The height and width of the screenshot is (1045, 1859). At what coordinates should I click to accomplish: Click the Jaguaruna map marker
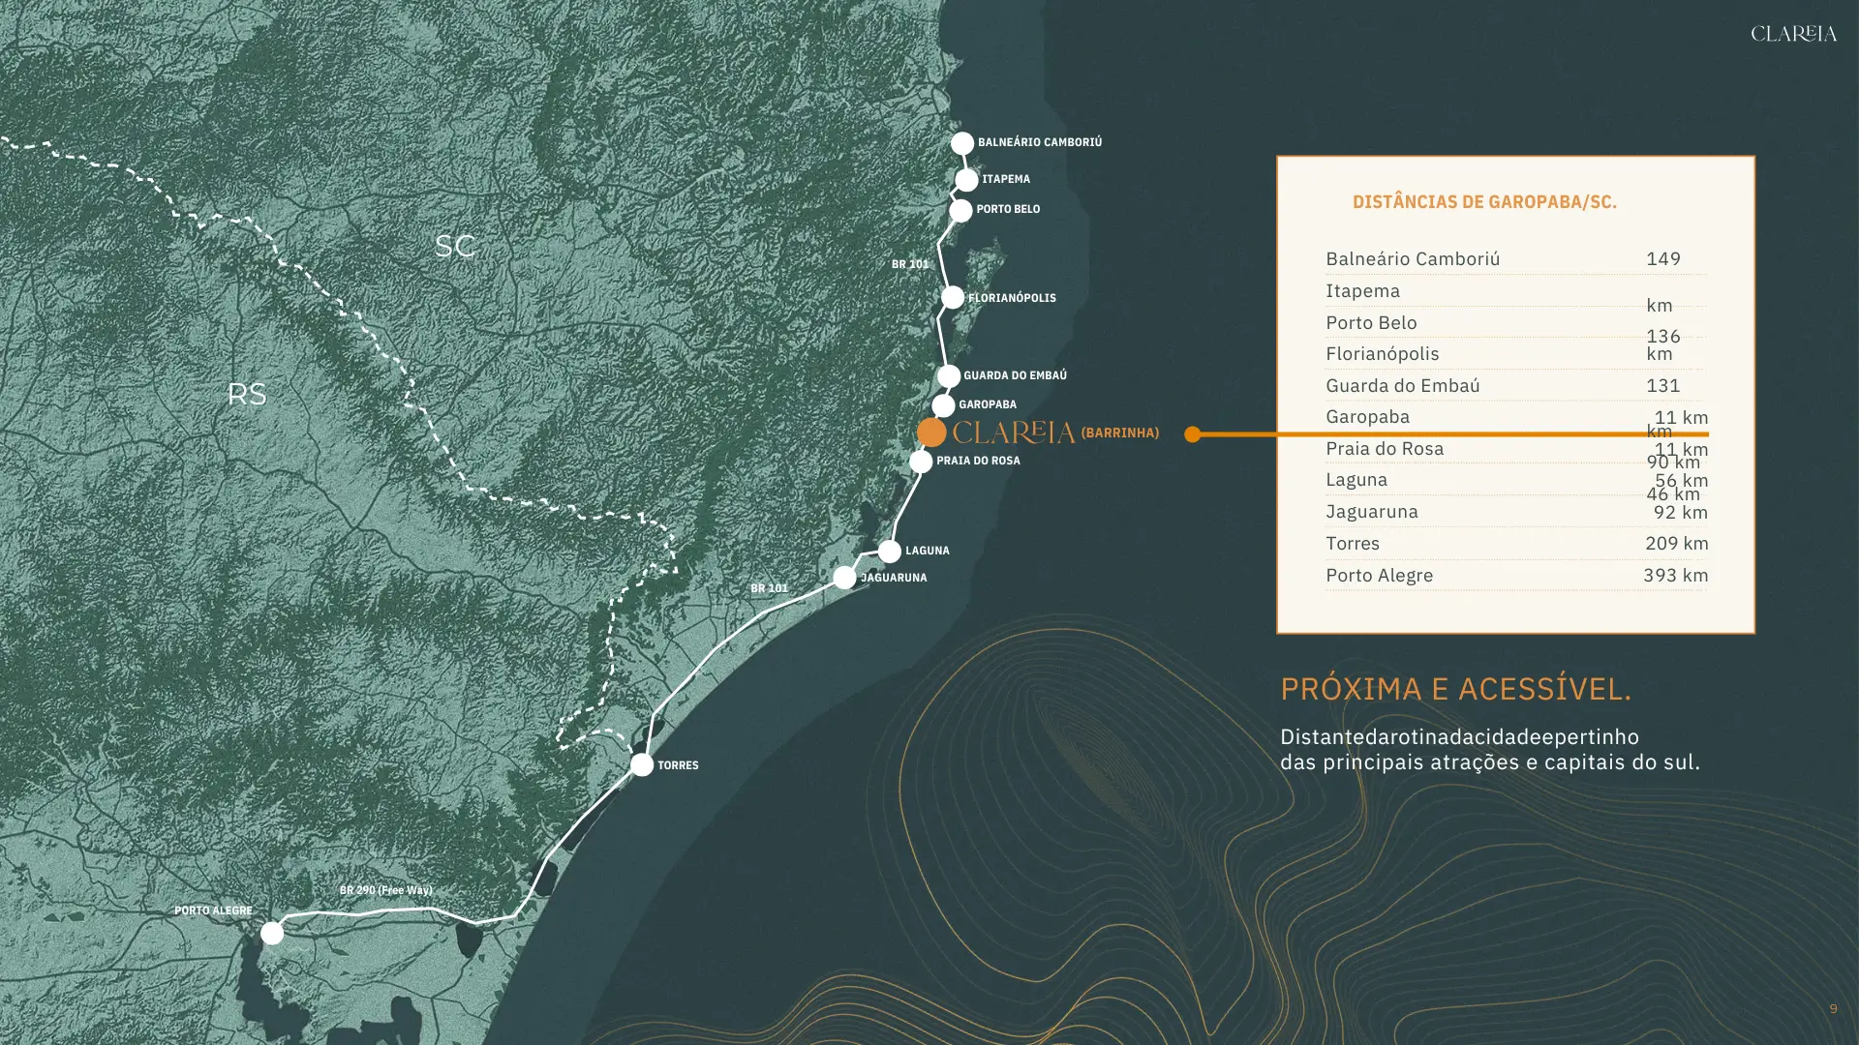[x=844, y=578]
